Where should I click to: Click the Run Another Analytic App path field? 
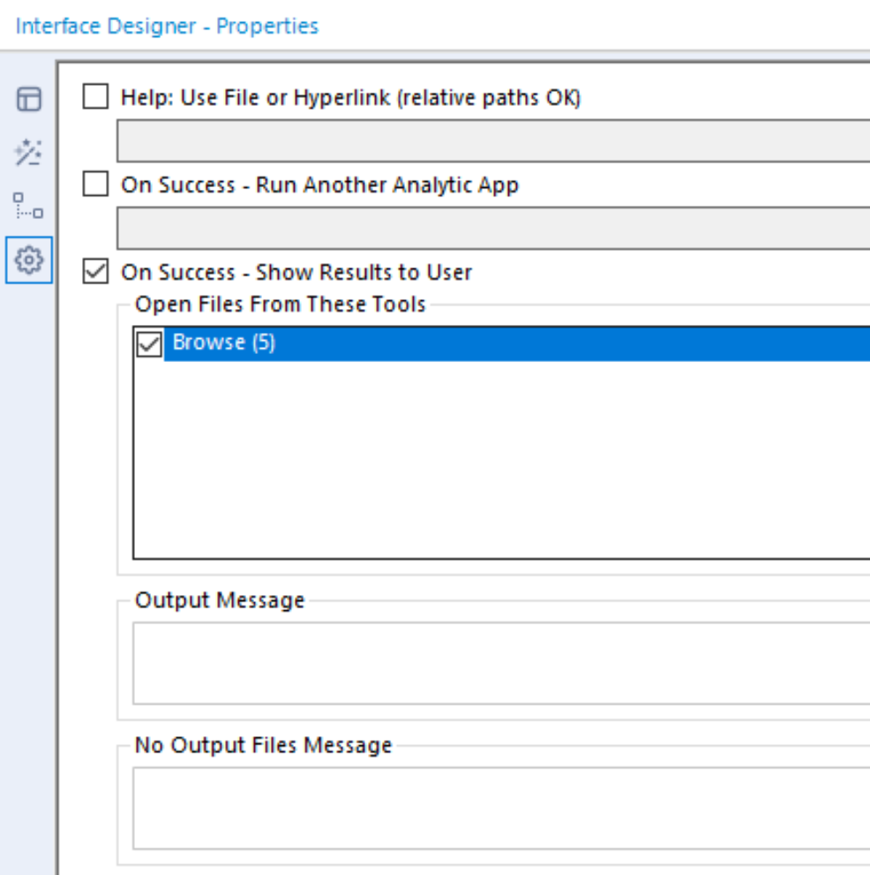click(x=494, y=229)
